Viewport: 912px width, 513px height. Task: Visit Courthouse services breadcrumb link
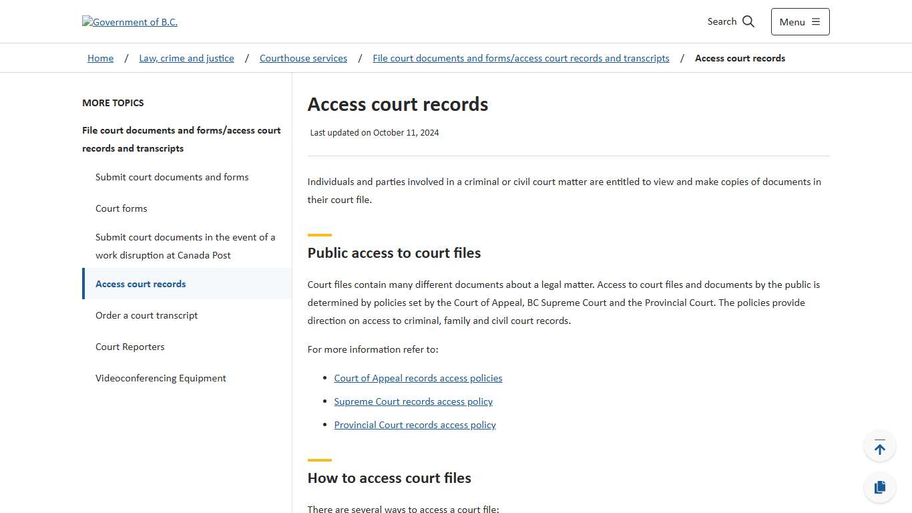303,58
